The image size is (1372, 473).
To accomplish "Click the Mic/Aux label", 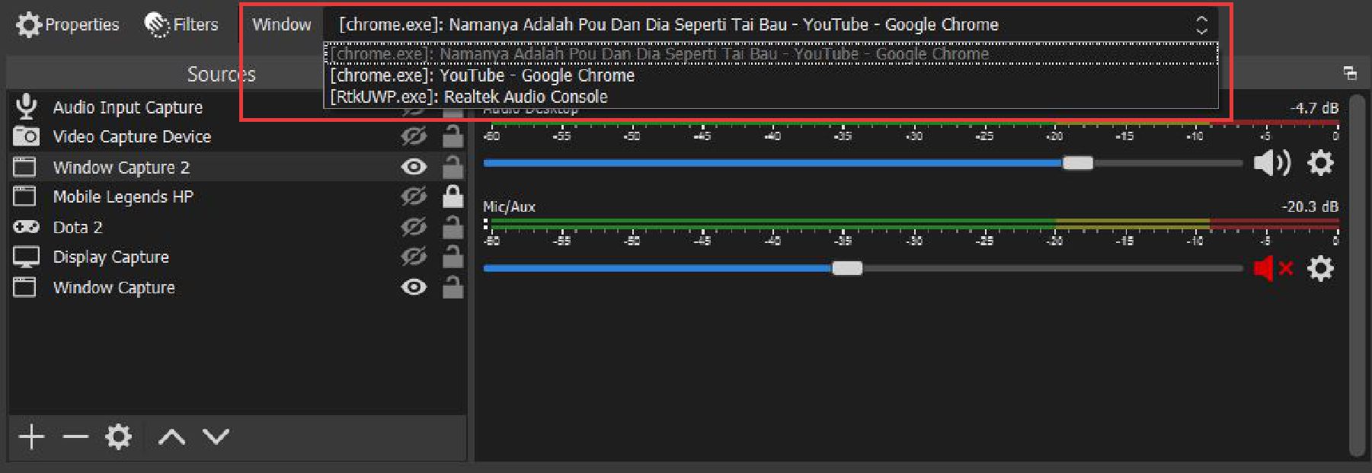I will tap(509, 206).
